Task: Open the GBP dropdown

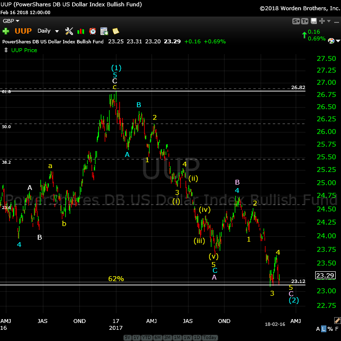Action: click(x=11, y=21)
